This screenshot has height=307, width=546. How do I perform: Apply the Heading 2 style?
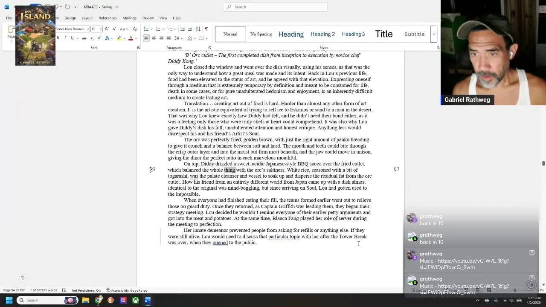(x=322, y=34)
